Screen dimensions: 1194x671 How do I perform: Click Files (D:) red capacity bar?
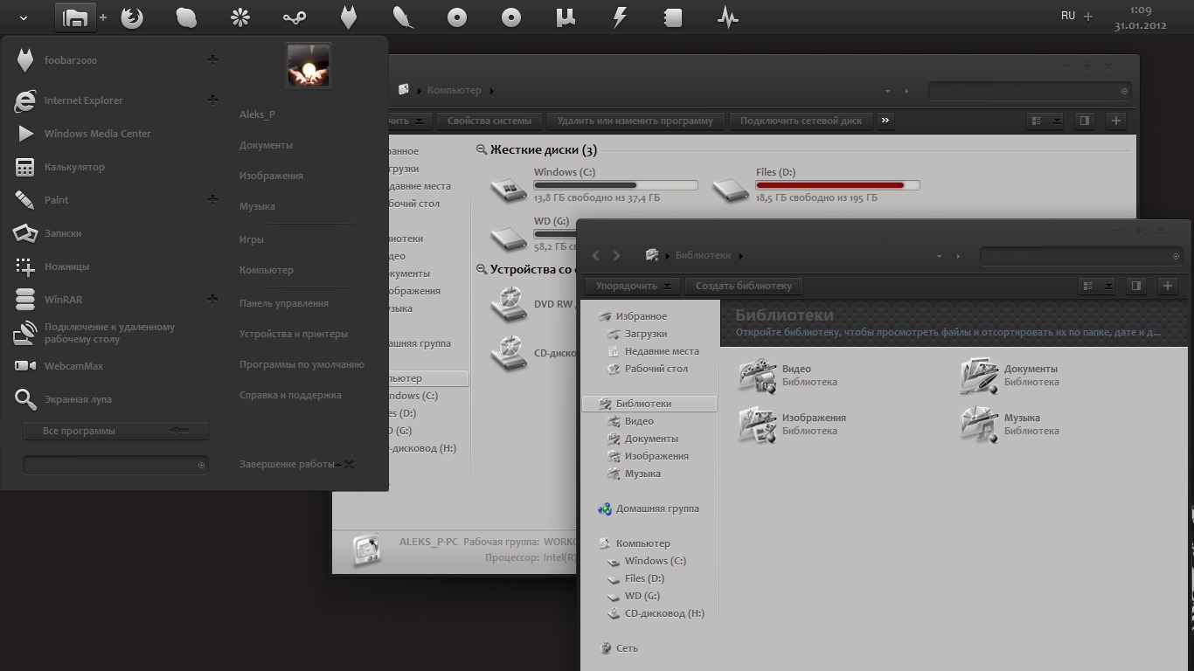pos(837,185)
